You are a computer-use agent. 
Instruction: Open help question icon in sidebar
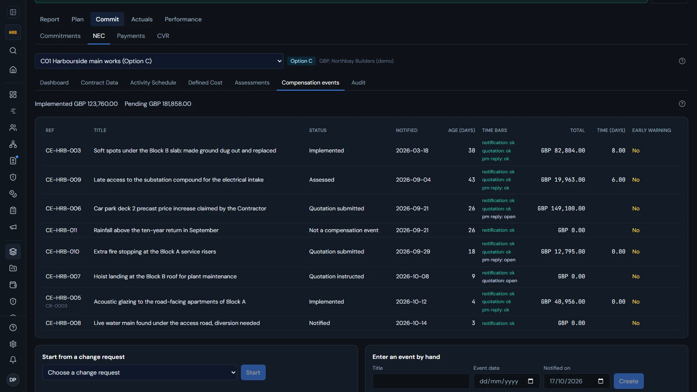13,328
